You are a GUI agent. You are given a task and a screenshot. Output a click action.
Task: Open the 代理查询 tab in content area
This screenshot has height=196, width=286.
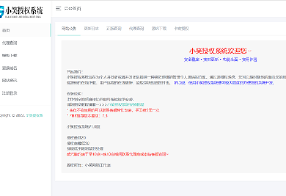click(137, 29)
